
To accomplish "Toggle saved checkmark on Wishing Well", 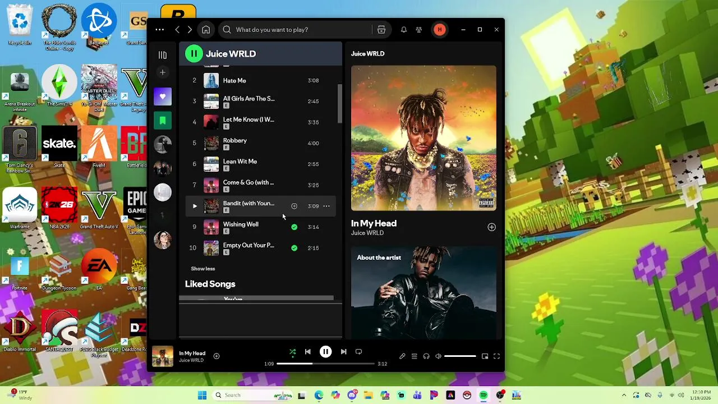I will [x=294, y=227].
